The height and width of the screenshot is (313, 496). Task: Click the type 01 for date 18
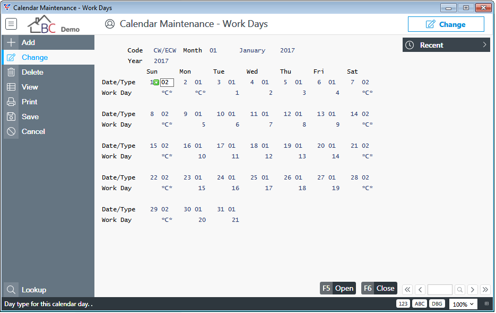(x=265, y=146)
